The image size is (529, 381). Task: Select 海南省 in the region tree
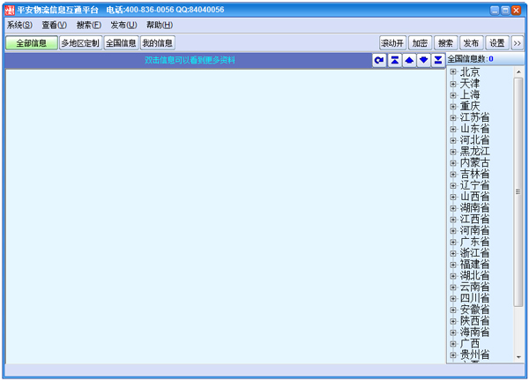click(x=474, y=332)
